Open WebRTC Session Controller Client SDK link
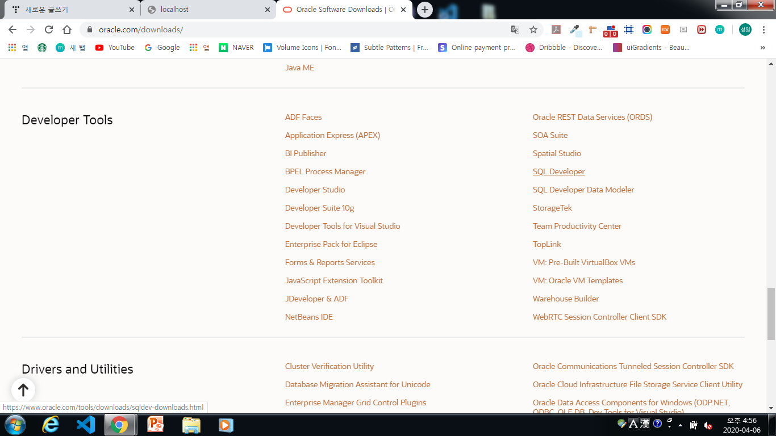Image resolution: width=776 pixels, height=436 pixels. click(599, 317)
